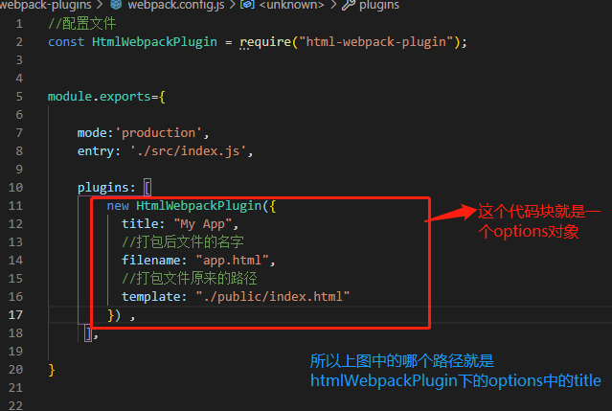Click line number 17 in the gutter
The image size is (612, 411).
15,314
